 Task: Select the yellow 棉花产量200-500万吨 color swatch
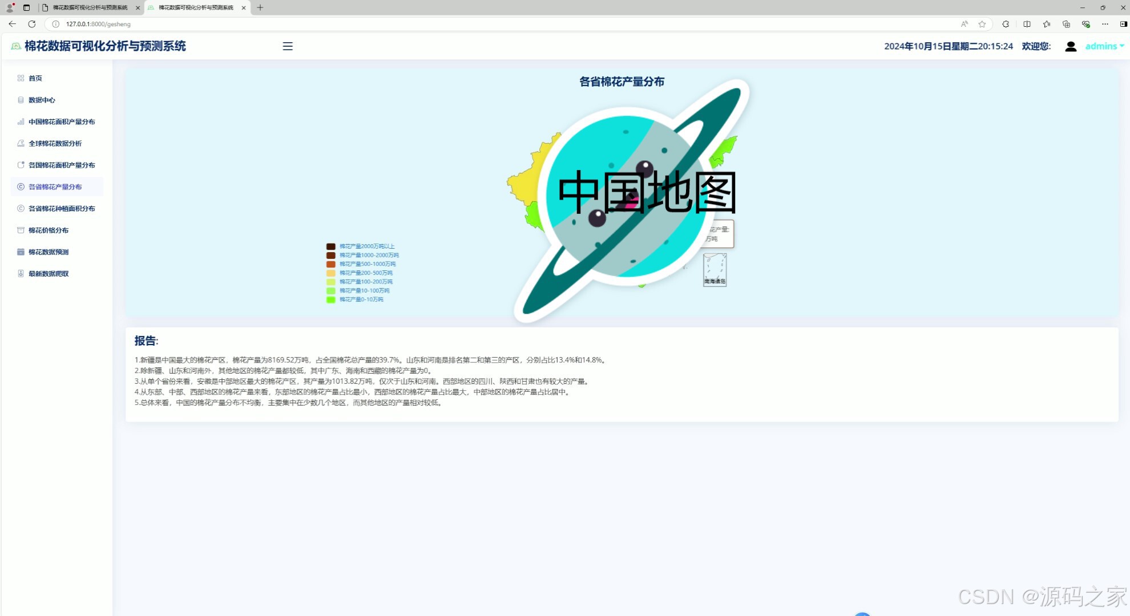(330, 273)
